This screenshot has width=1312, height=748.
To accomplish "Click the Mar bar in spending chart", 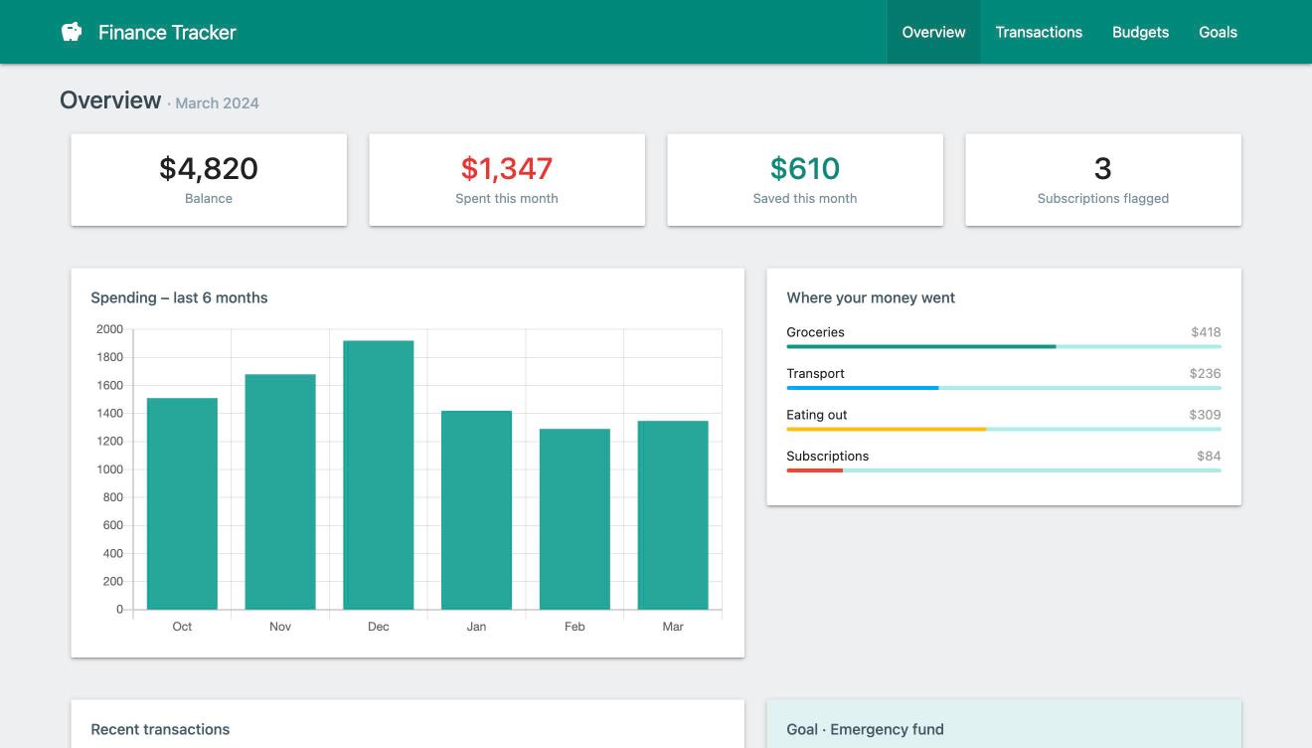I will point(673,515).
